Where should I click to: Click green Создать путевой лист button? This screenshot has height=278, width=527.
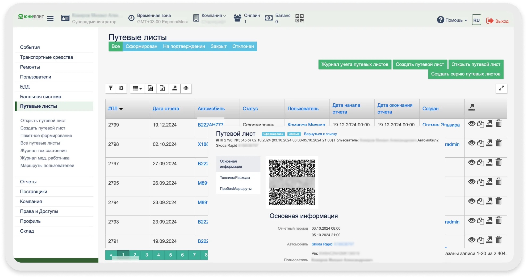[420, 64]
